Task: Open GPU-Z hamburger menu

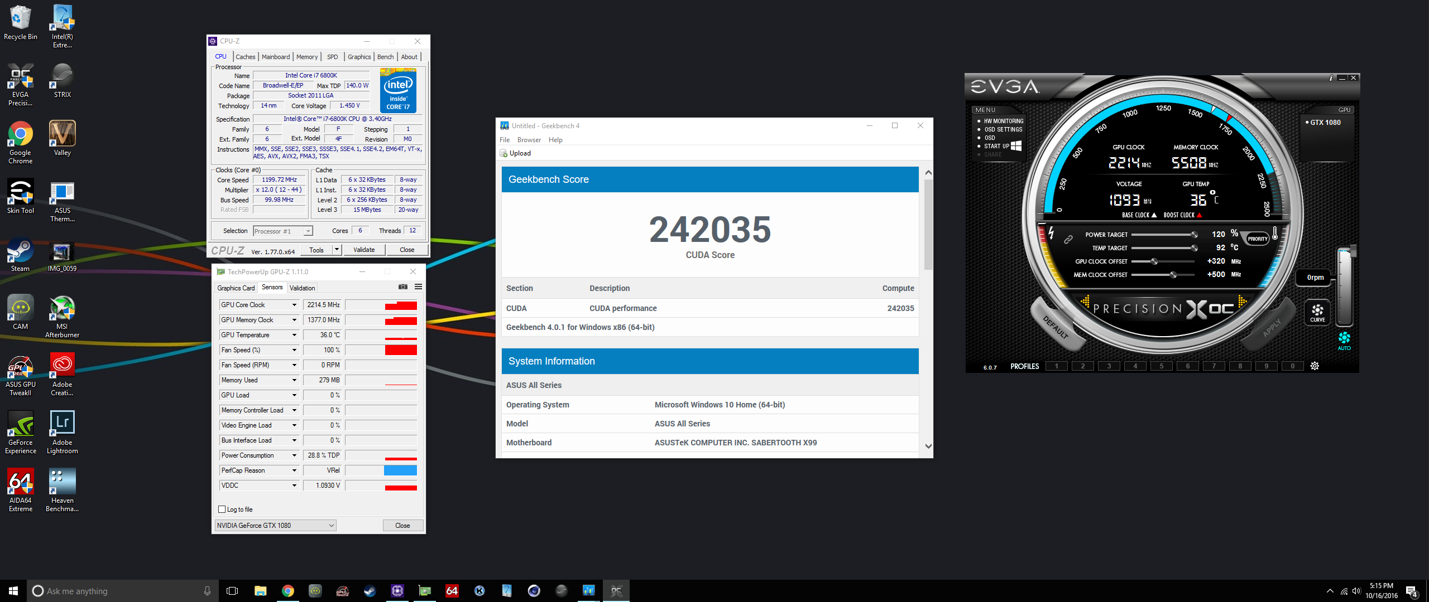Action: pyautogui.click(x=418, y=287)
